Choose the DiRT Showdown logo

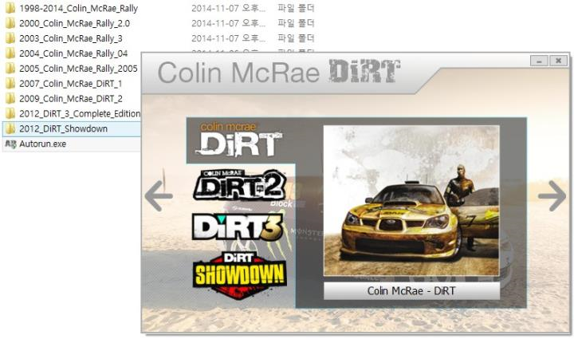pos(239,275)
